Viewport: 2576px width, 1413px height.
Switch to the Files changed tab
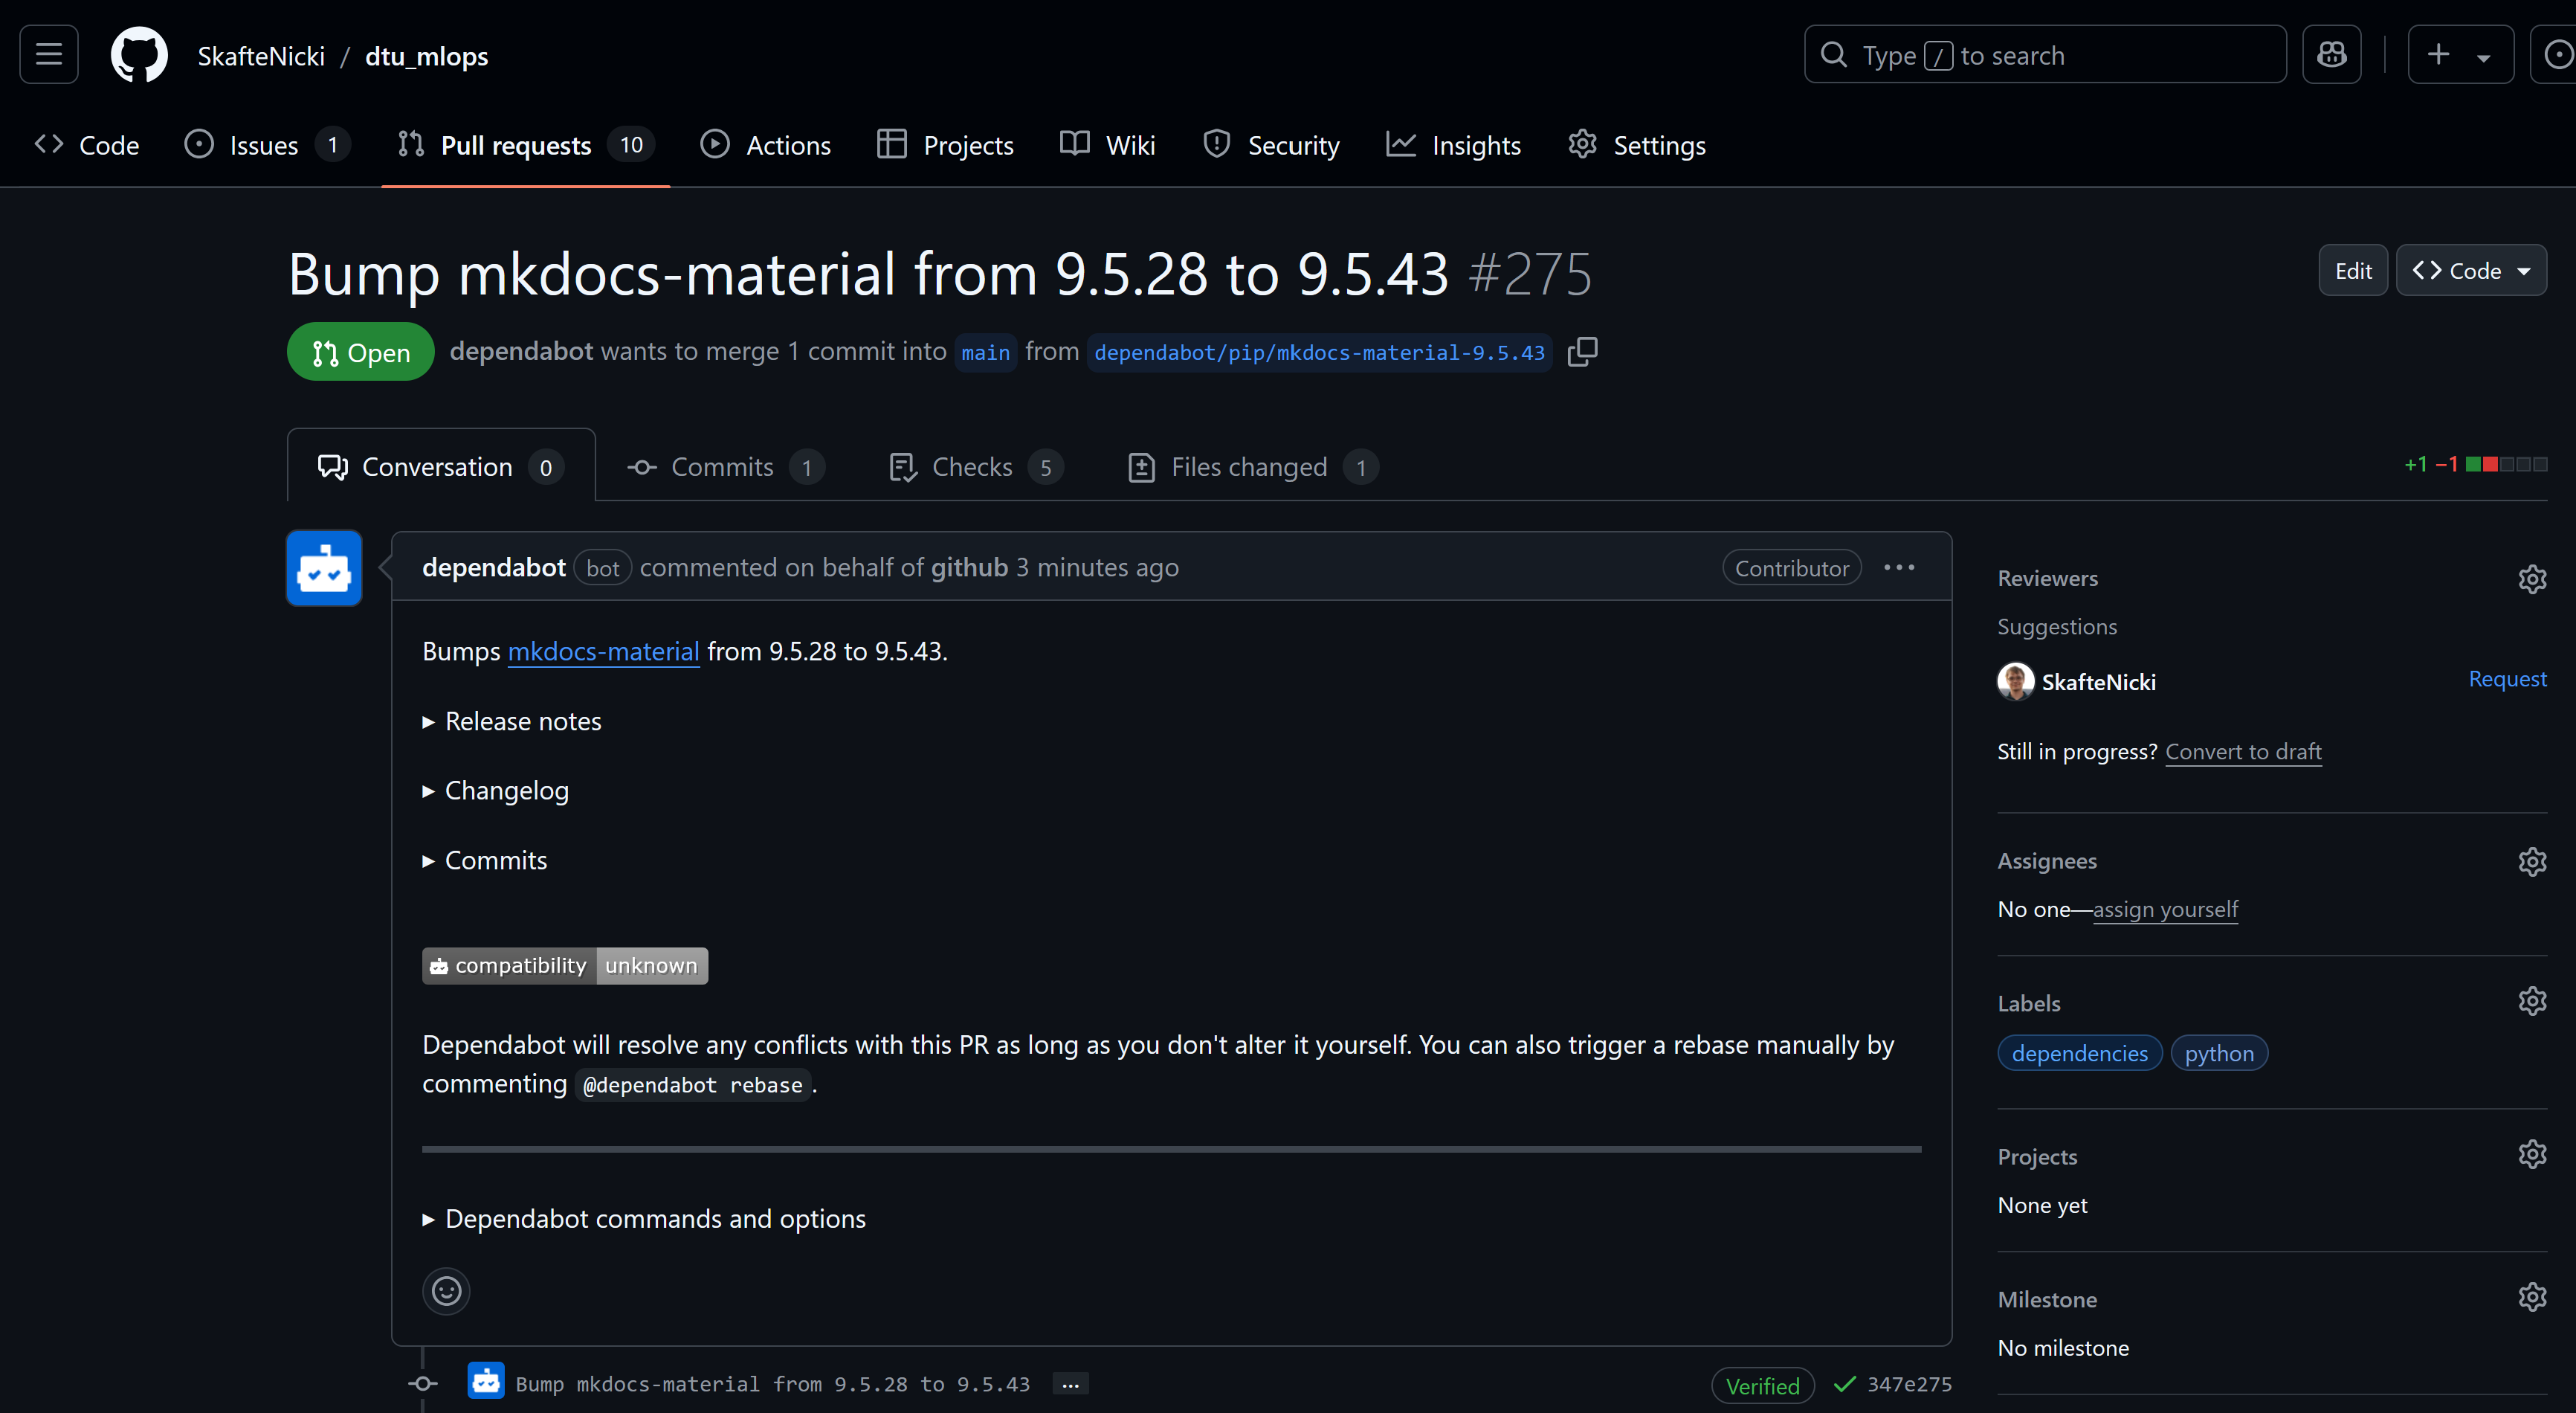coord(1250,467)
